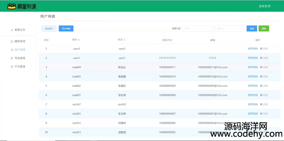The width and height of the screenshot is (284, 141).
Task: Click email 10000000009@163.com
Action: [212, 86]
